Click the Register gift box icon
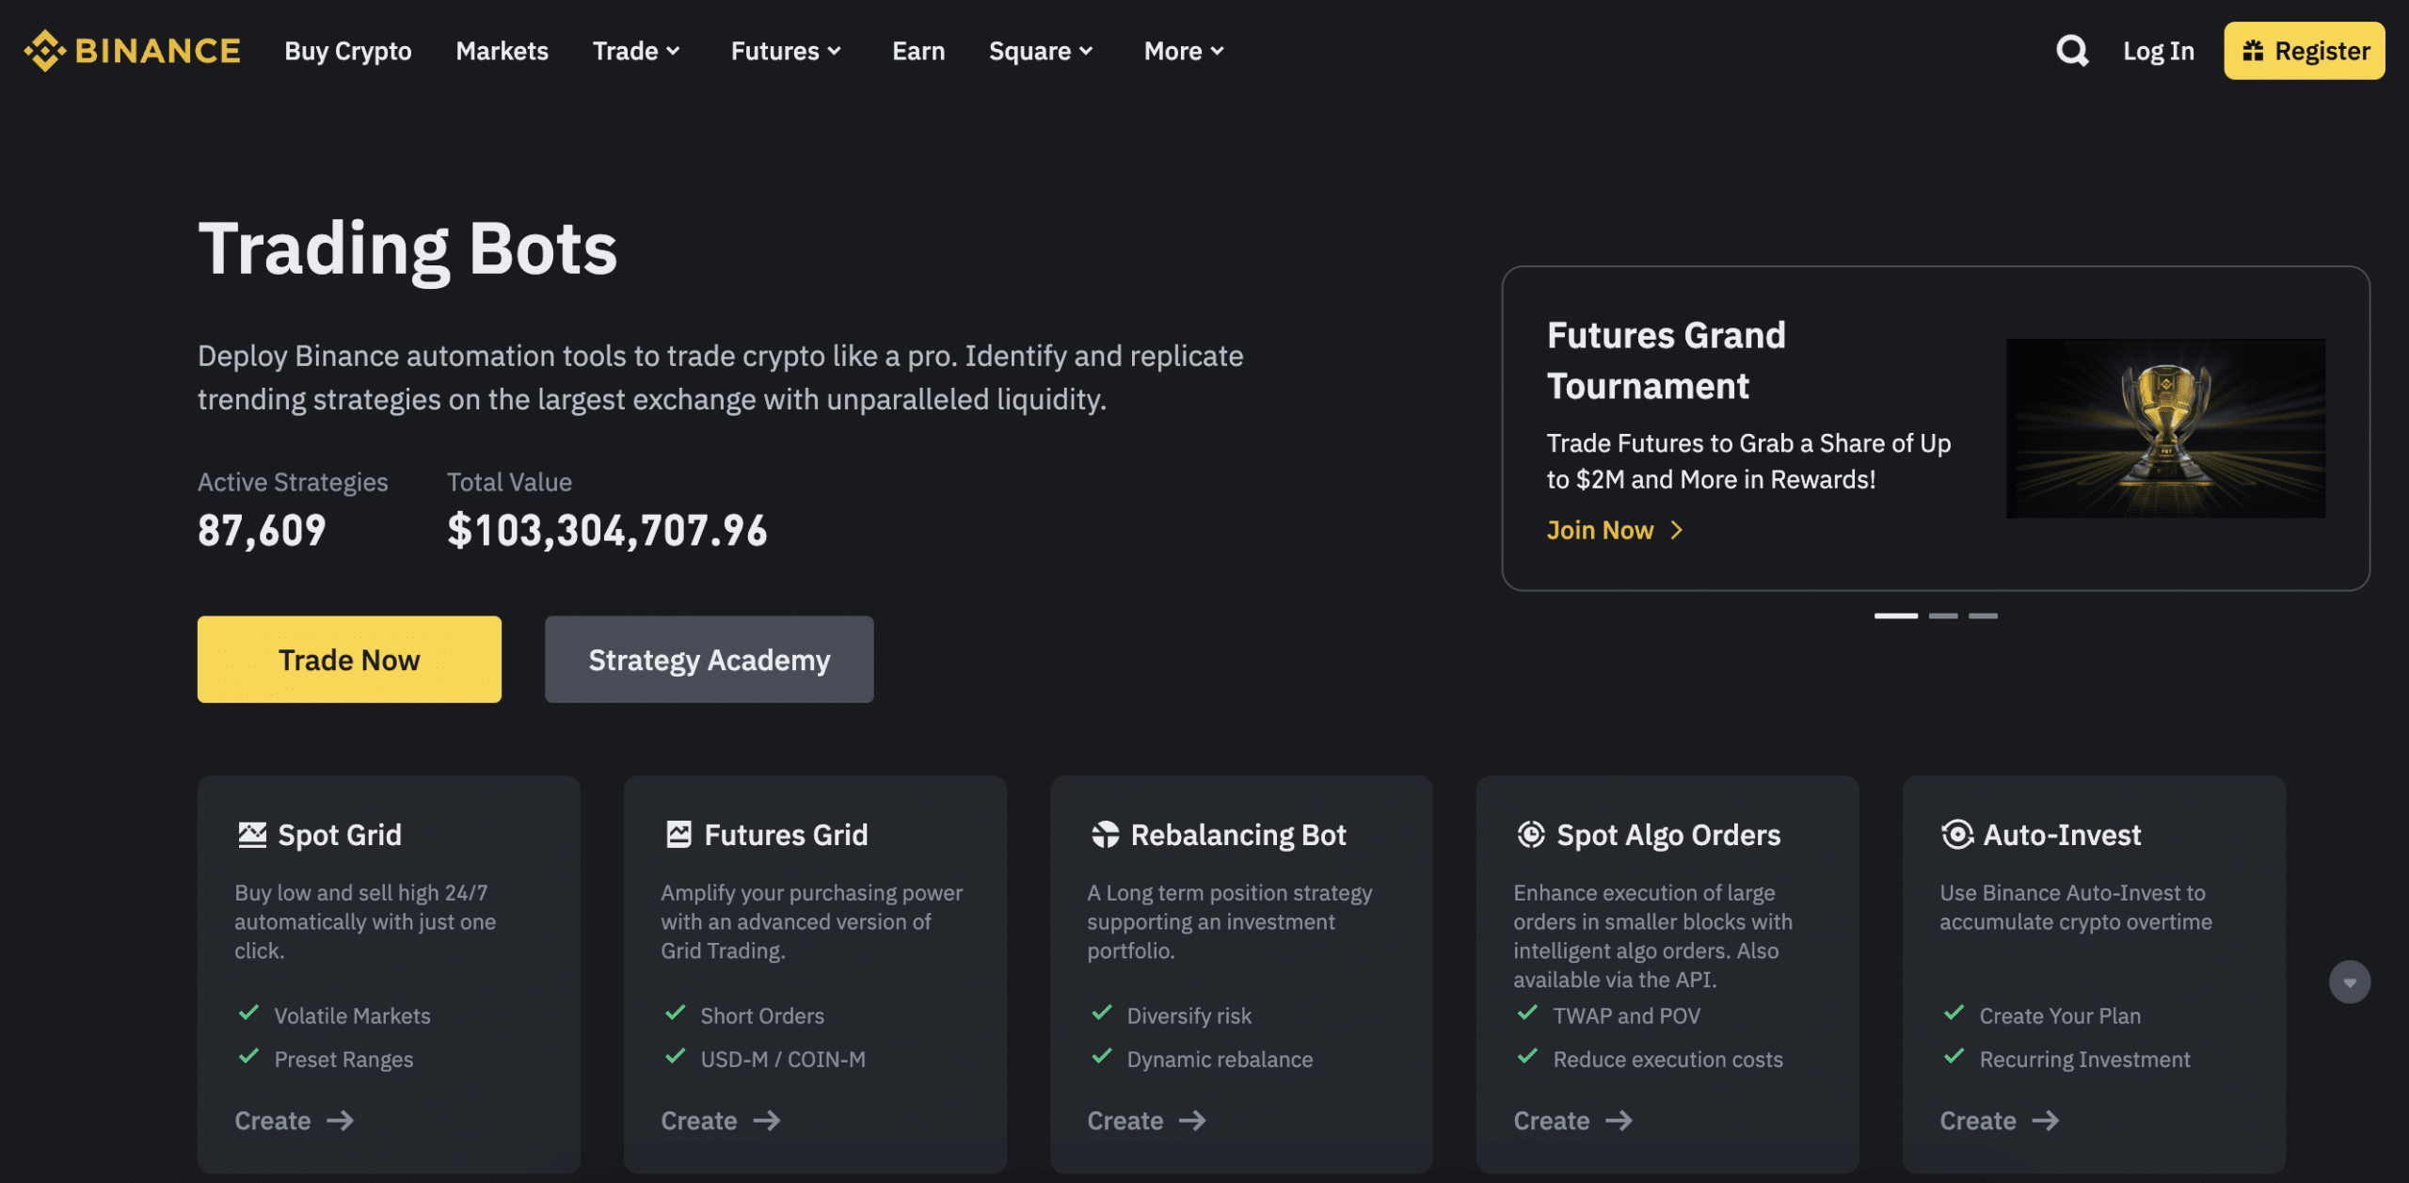This screenshot has height=1183, width=2409. click(2254, 49)
